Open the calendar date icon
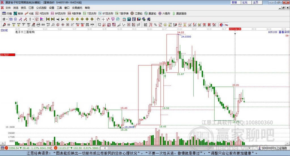 pyautogui.click(x=124, y=19)
